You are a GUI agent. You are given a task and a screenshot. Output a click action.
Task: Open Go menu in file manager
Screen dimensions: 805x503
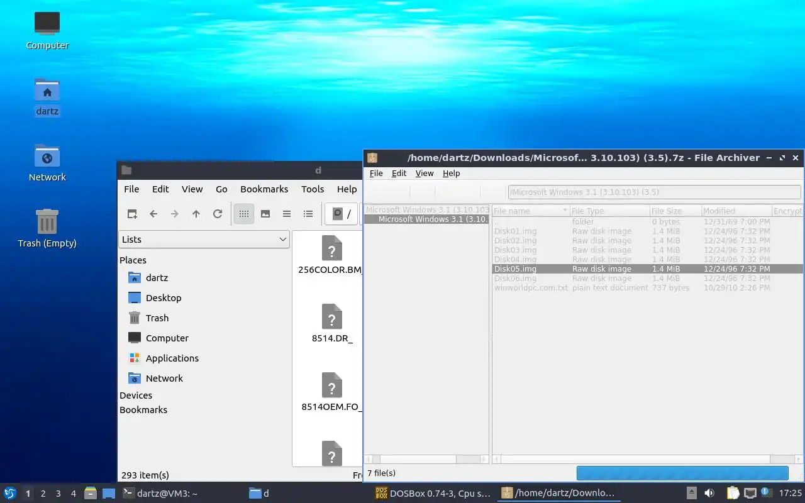pyautogui.click(x=221, y=189)
